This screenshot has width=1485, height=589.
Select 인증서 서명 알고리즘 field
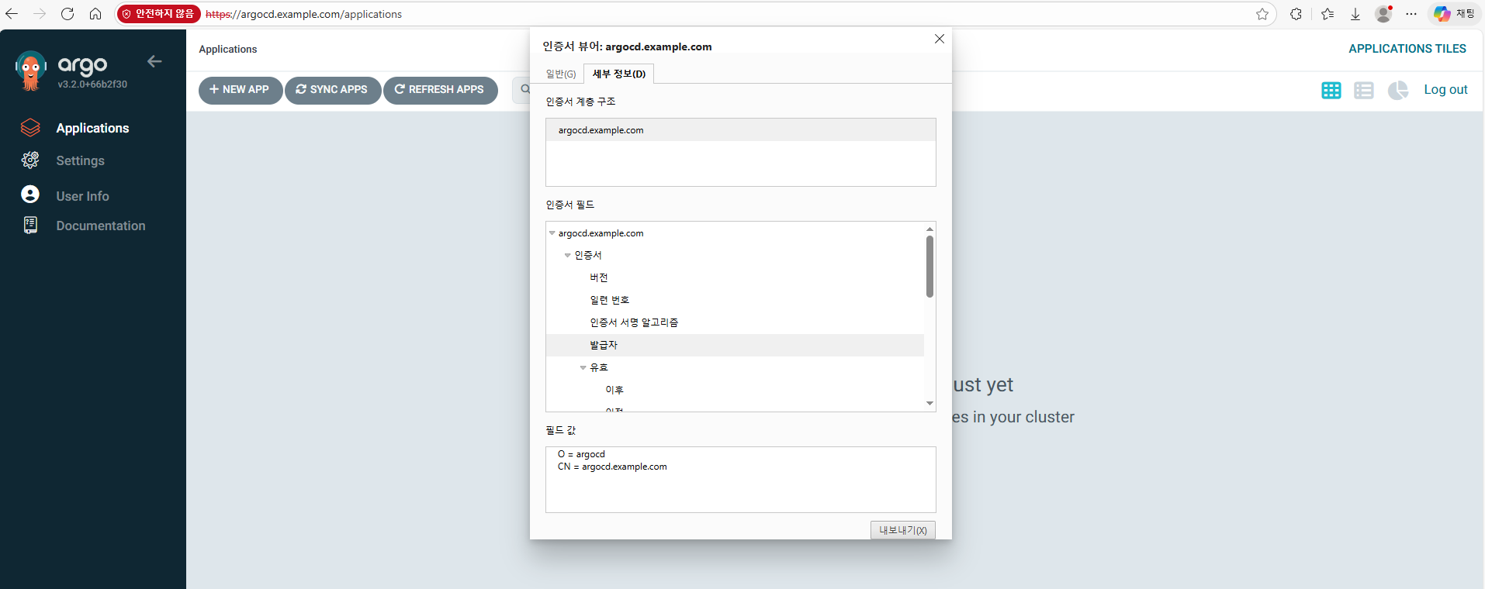click(735, 322)
